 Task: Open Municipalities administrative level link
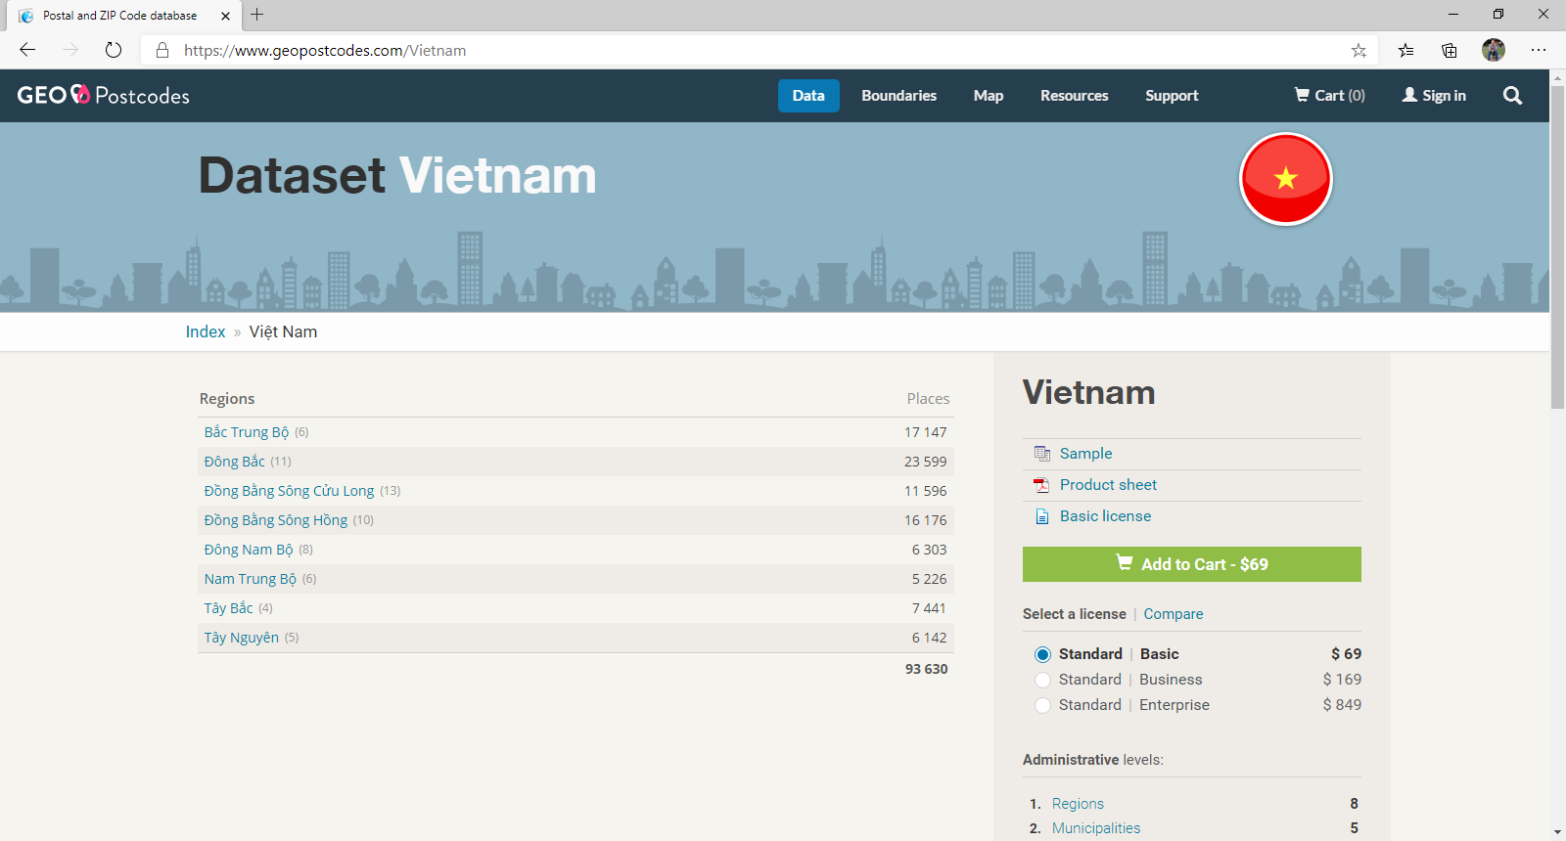(x=1096, y=828)
